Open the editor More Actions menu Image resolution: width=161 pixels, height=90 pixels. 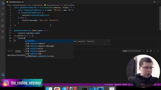[x=158, y=2]
